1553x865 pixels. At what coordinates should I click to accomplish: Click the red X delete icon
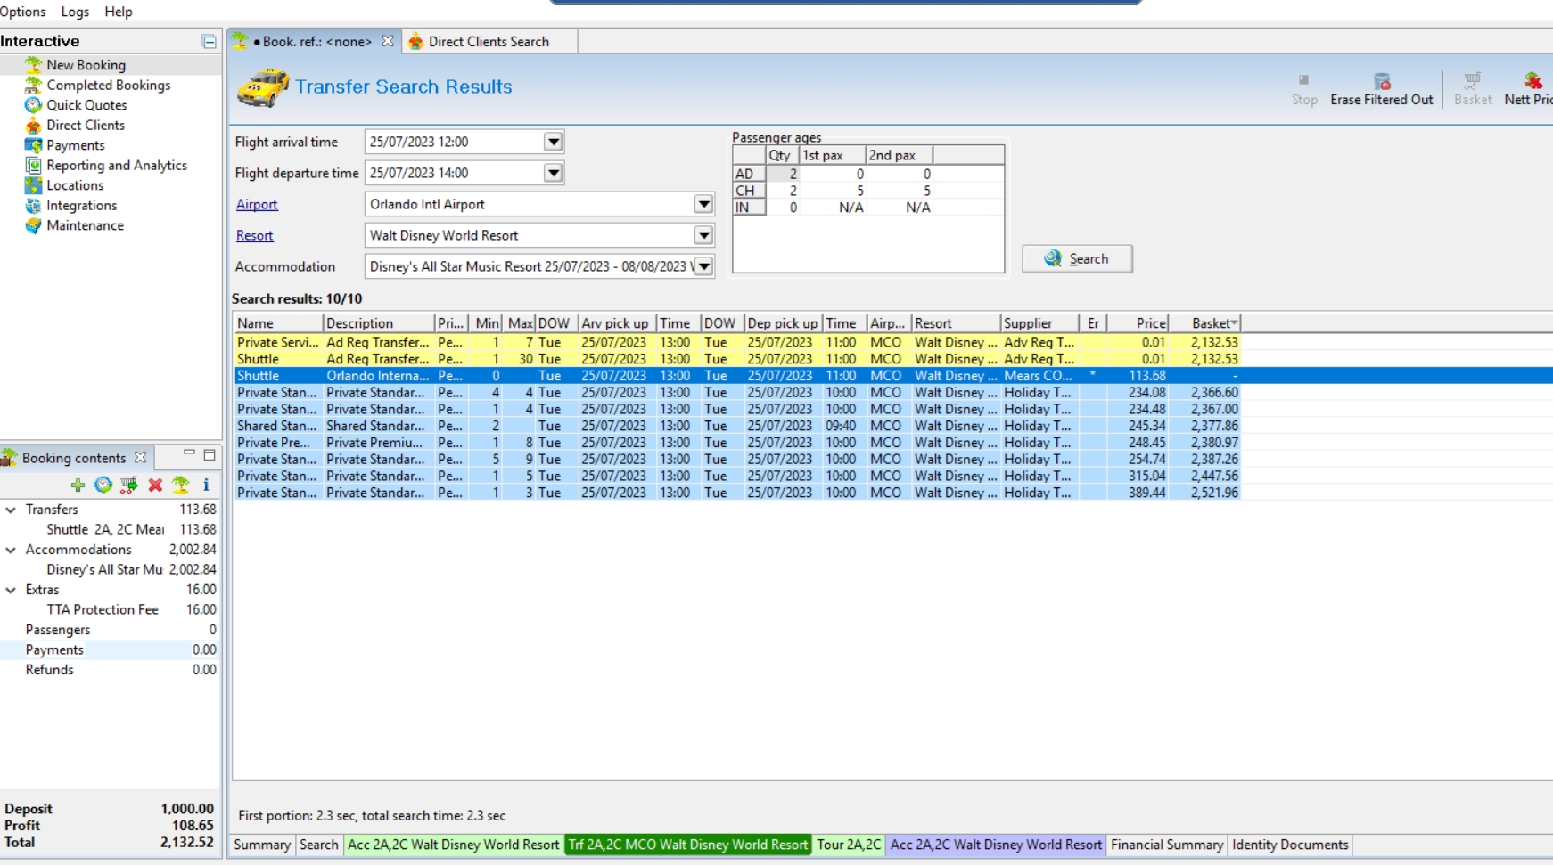tap(155, 485)
